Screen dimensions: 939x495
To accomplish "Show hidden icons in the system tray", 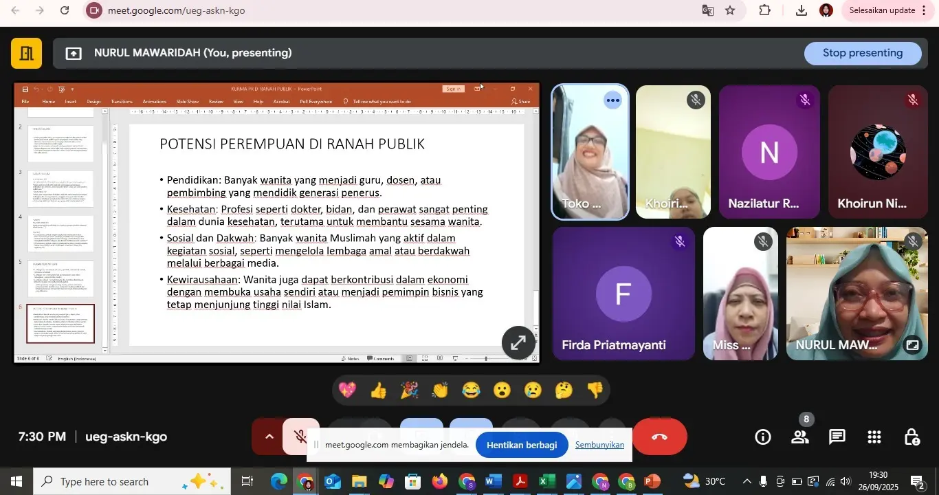I will click(x=747, y=481).
